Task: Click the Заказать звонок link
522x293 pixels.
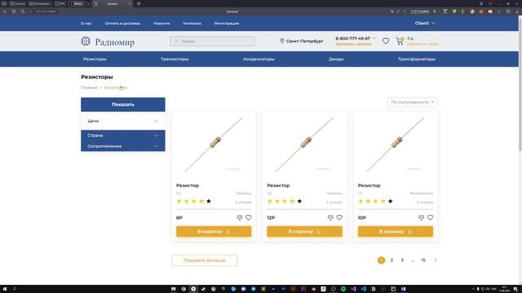Action: point(353,44)
